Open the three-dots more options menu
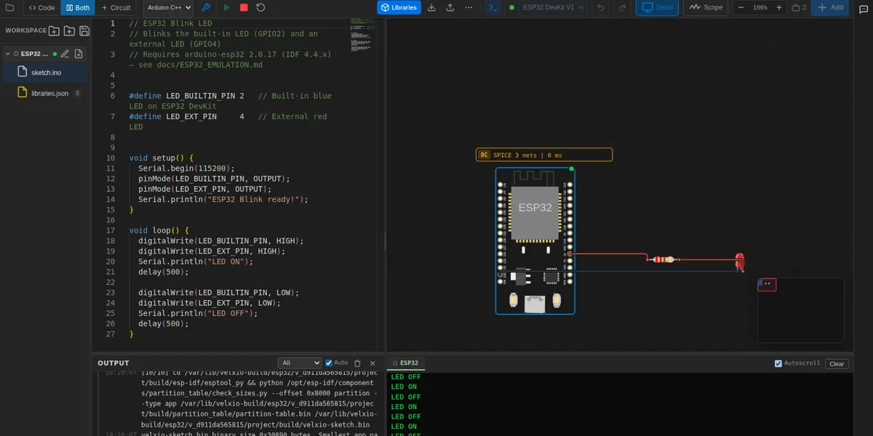 point(469,7)
